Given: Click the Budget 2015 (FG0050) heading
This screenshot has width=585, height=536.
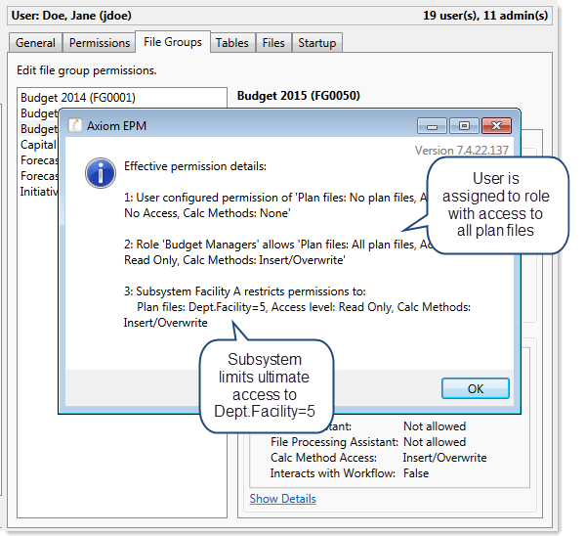Looking at the screenshot, I should [x=299, y=96].
